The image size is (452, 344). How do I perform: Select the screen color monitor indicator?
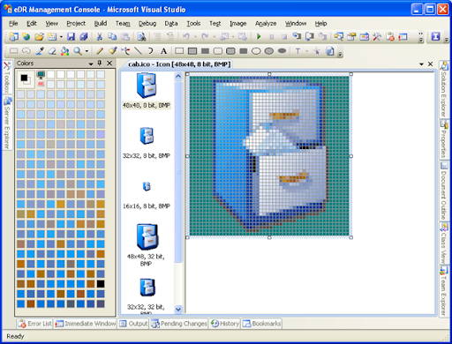pos(41,75)
